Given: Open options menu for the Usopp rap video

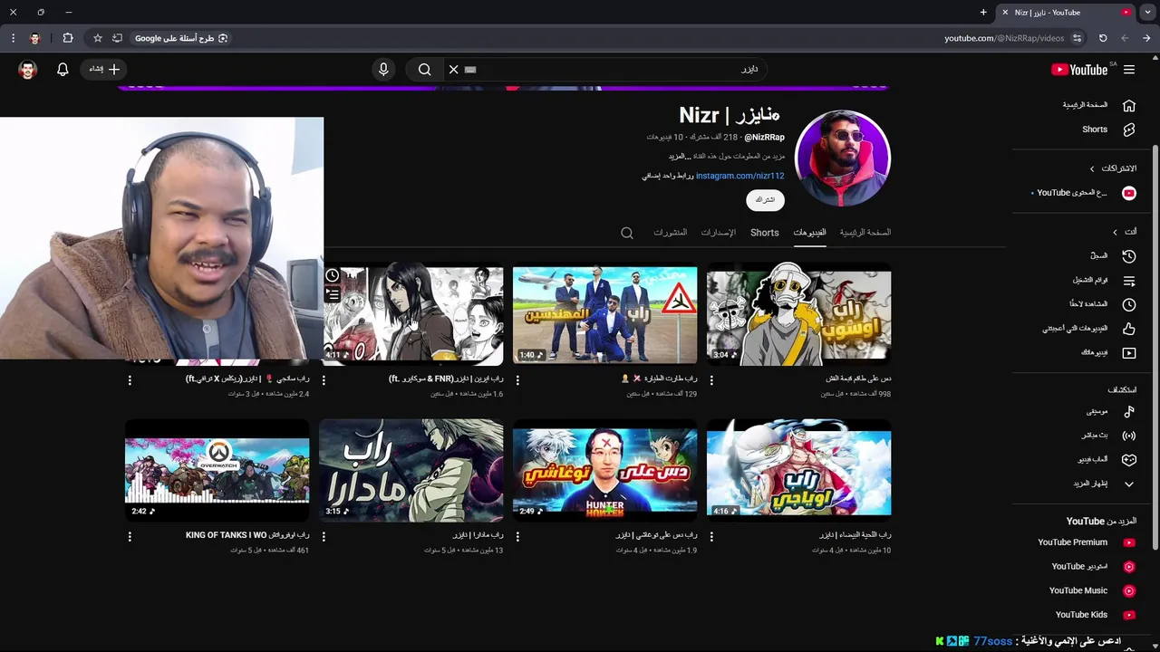Looking at the screenshot, I should click(x=711, y=380).
